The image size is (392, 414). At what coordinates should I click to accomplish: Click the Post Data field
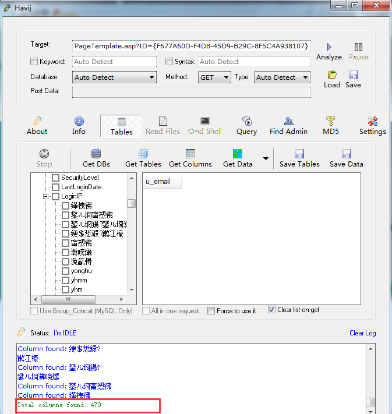pos(191,92)
